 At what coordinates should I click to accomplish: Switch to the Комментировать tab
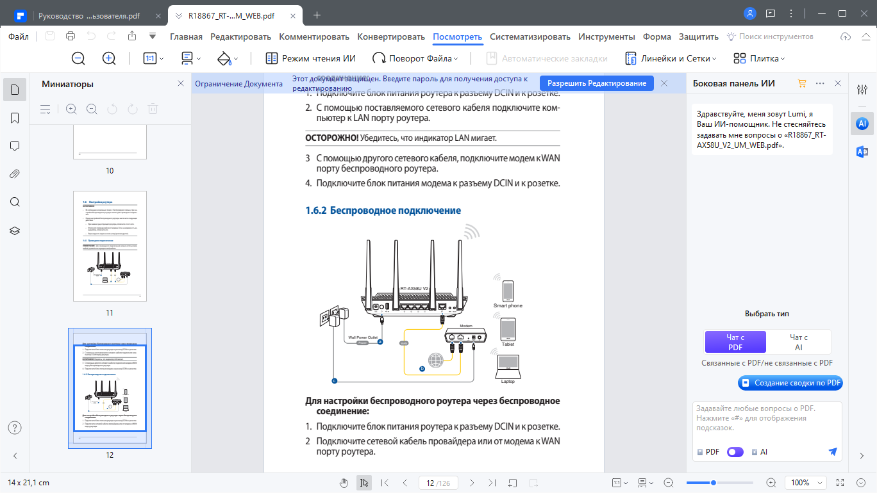(314, 36)
